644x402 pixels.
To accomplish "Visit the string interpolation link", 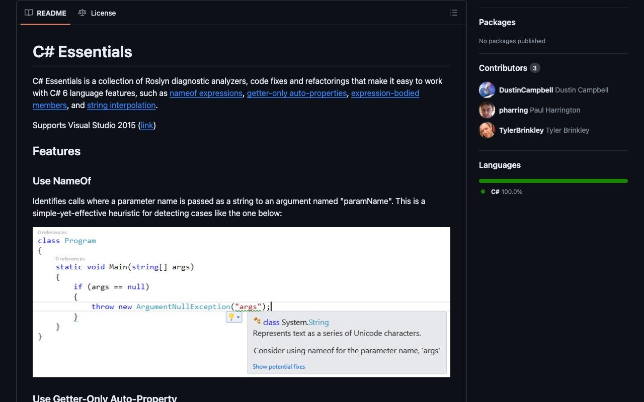I will click(x=121, y=105).
